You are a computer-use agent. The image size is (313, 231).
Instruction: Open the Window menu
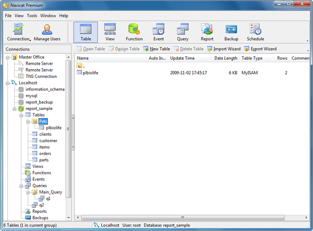coord(48,16)
